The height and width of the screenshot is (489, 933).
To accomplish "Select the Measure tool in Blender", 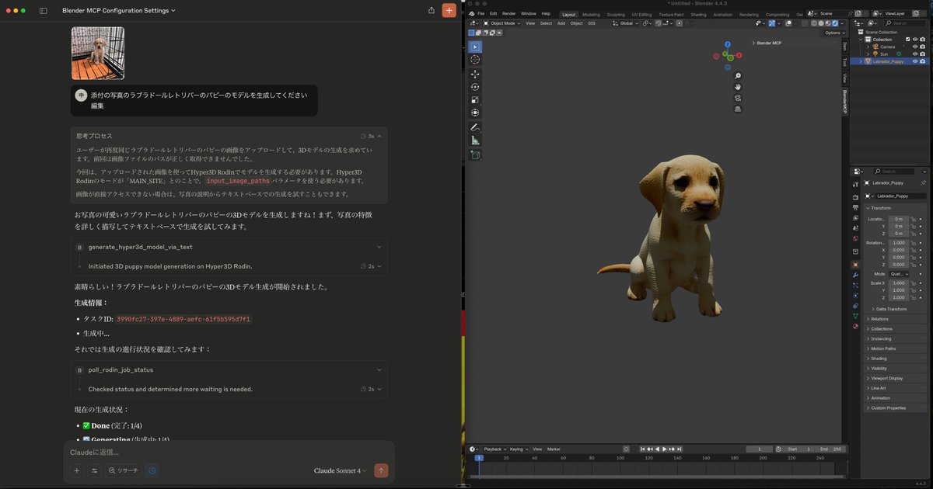I will click(x=475, y=140).
